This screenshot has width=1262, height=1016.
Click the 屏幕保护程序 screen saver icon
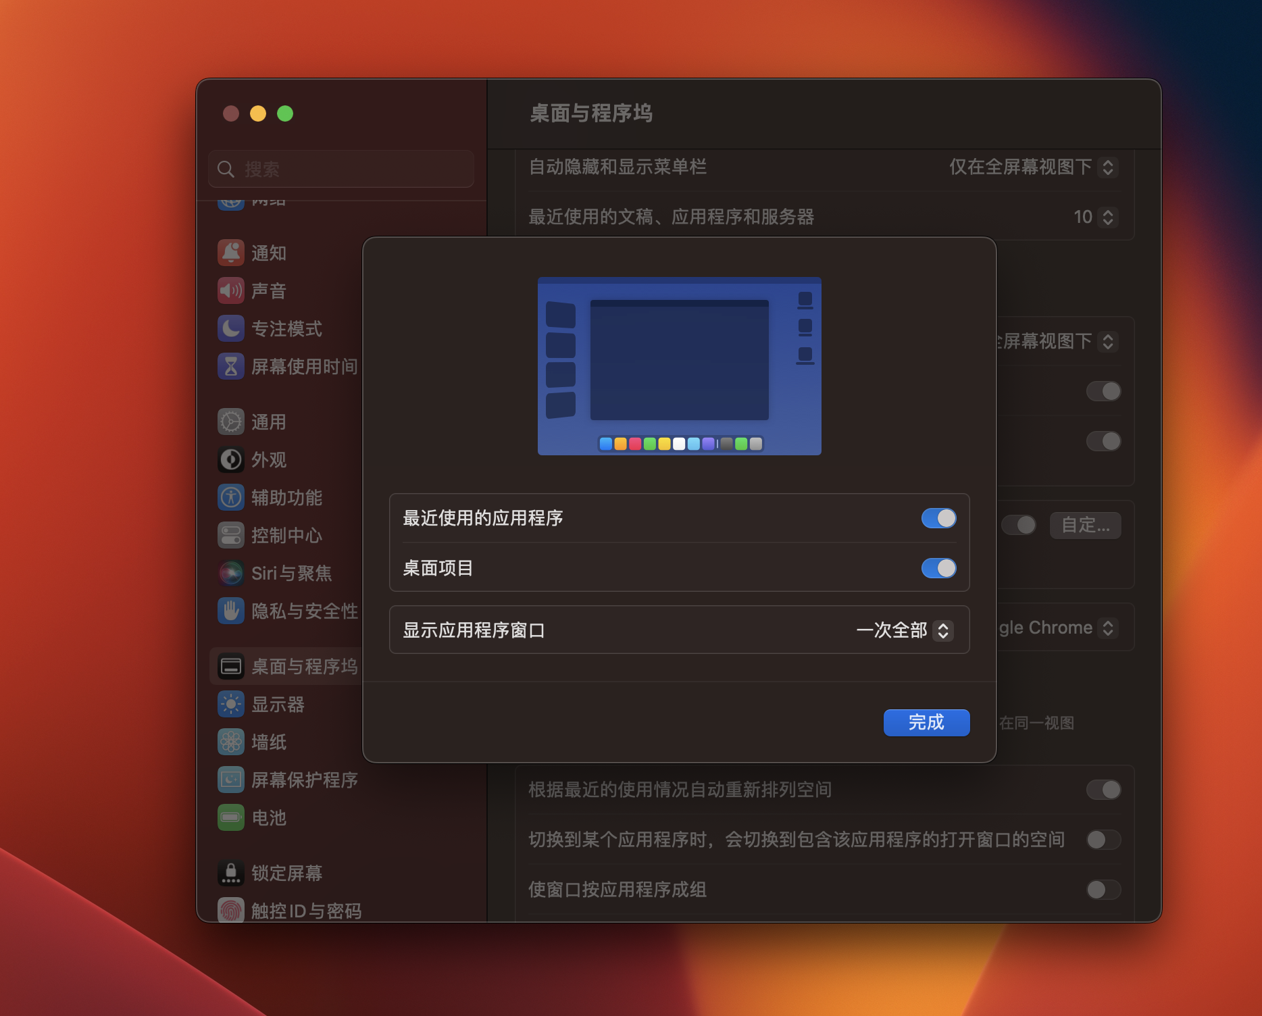[x=231, y=780]
